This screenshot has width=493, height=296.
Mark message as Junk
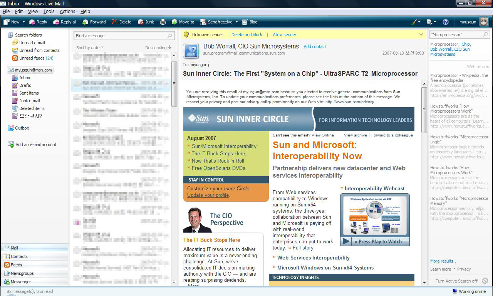[146, 22]
